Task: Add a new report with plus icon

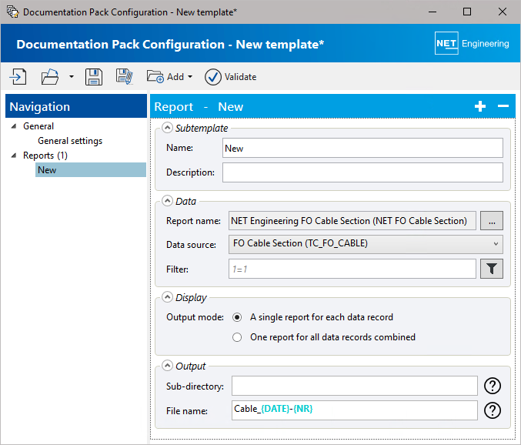Action: coord(480,106)
